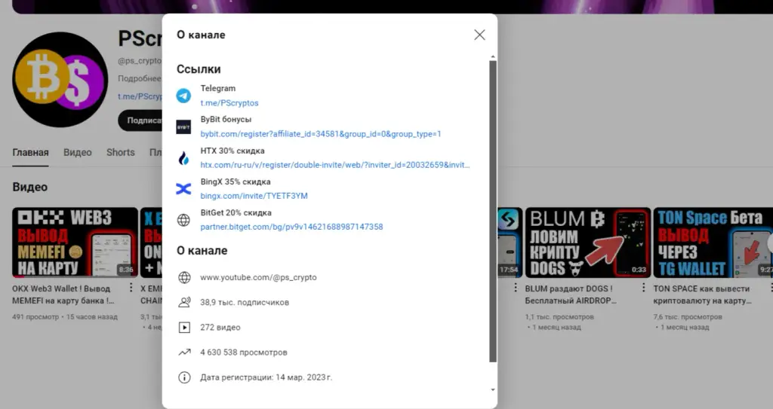Switch to the Видео tab
Screen dimensions: 773x409
pos(78,153)
